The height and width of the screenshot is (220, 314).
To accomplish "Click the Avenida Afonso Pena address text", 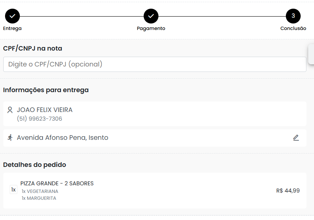I will click(62, 138).
